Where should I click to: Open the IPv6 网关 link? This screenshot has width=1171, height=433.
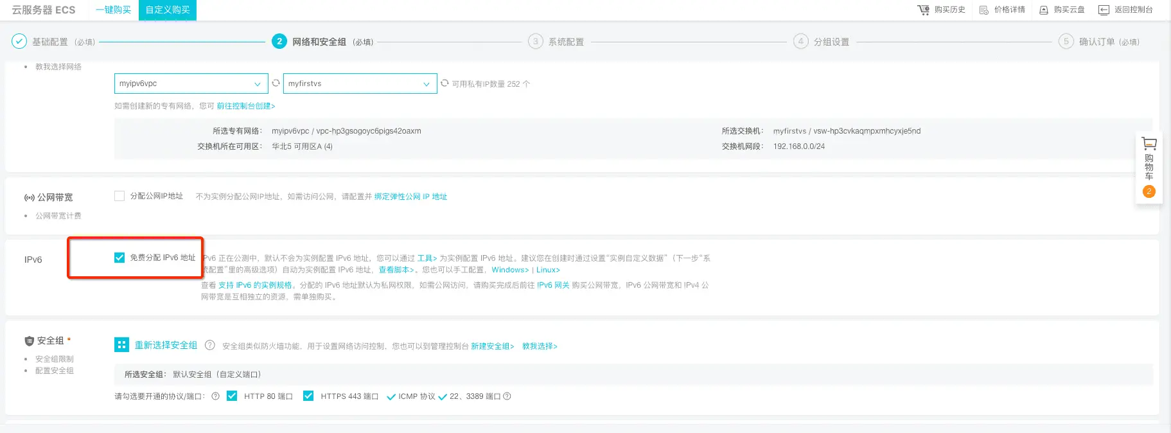pos(553,285)
